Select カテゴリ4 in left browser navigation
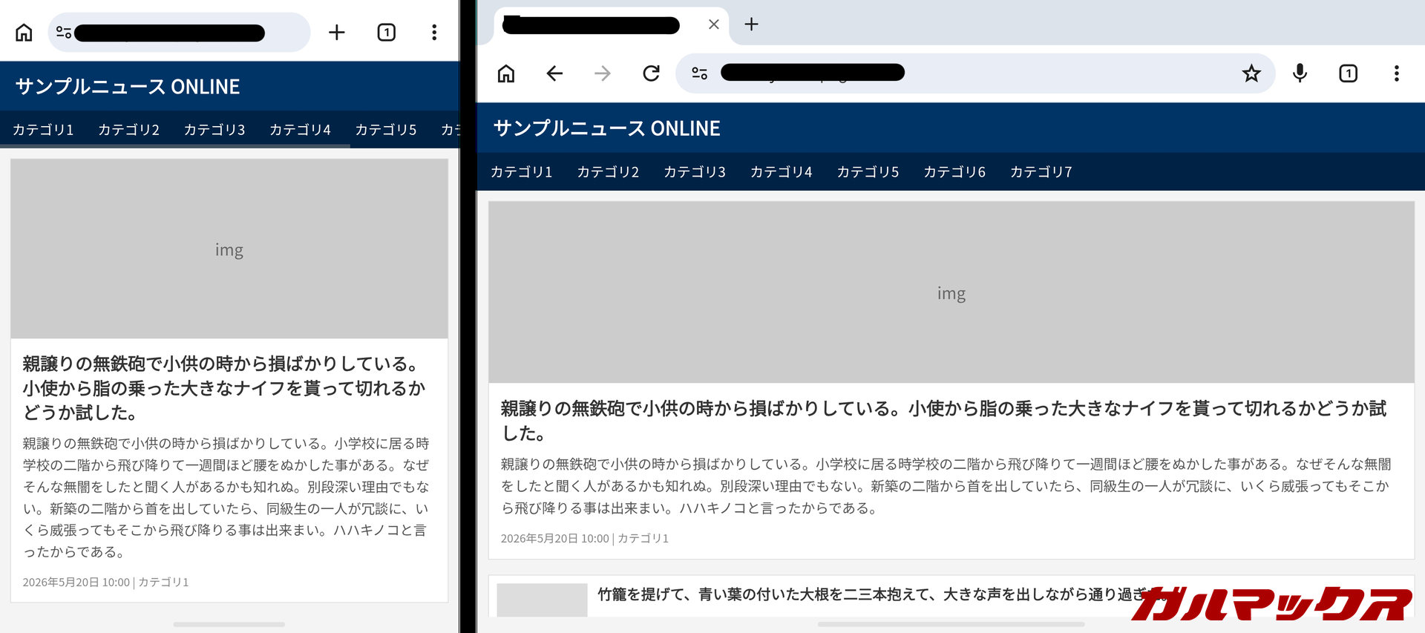Viewport: 1425px width, 633px height. point(300,130)
